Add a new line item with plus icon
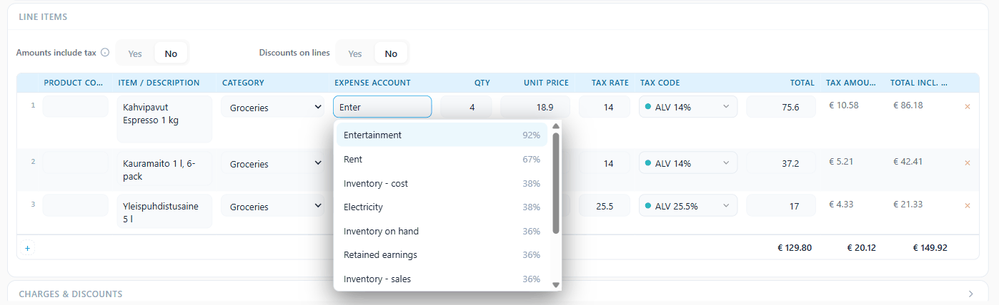The height and width of the screenshot is (305, 999). 28,249
